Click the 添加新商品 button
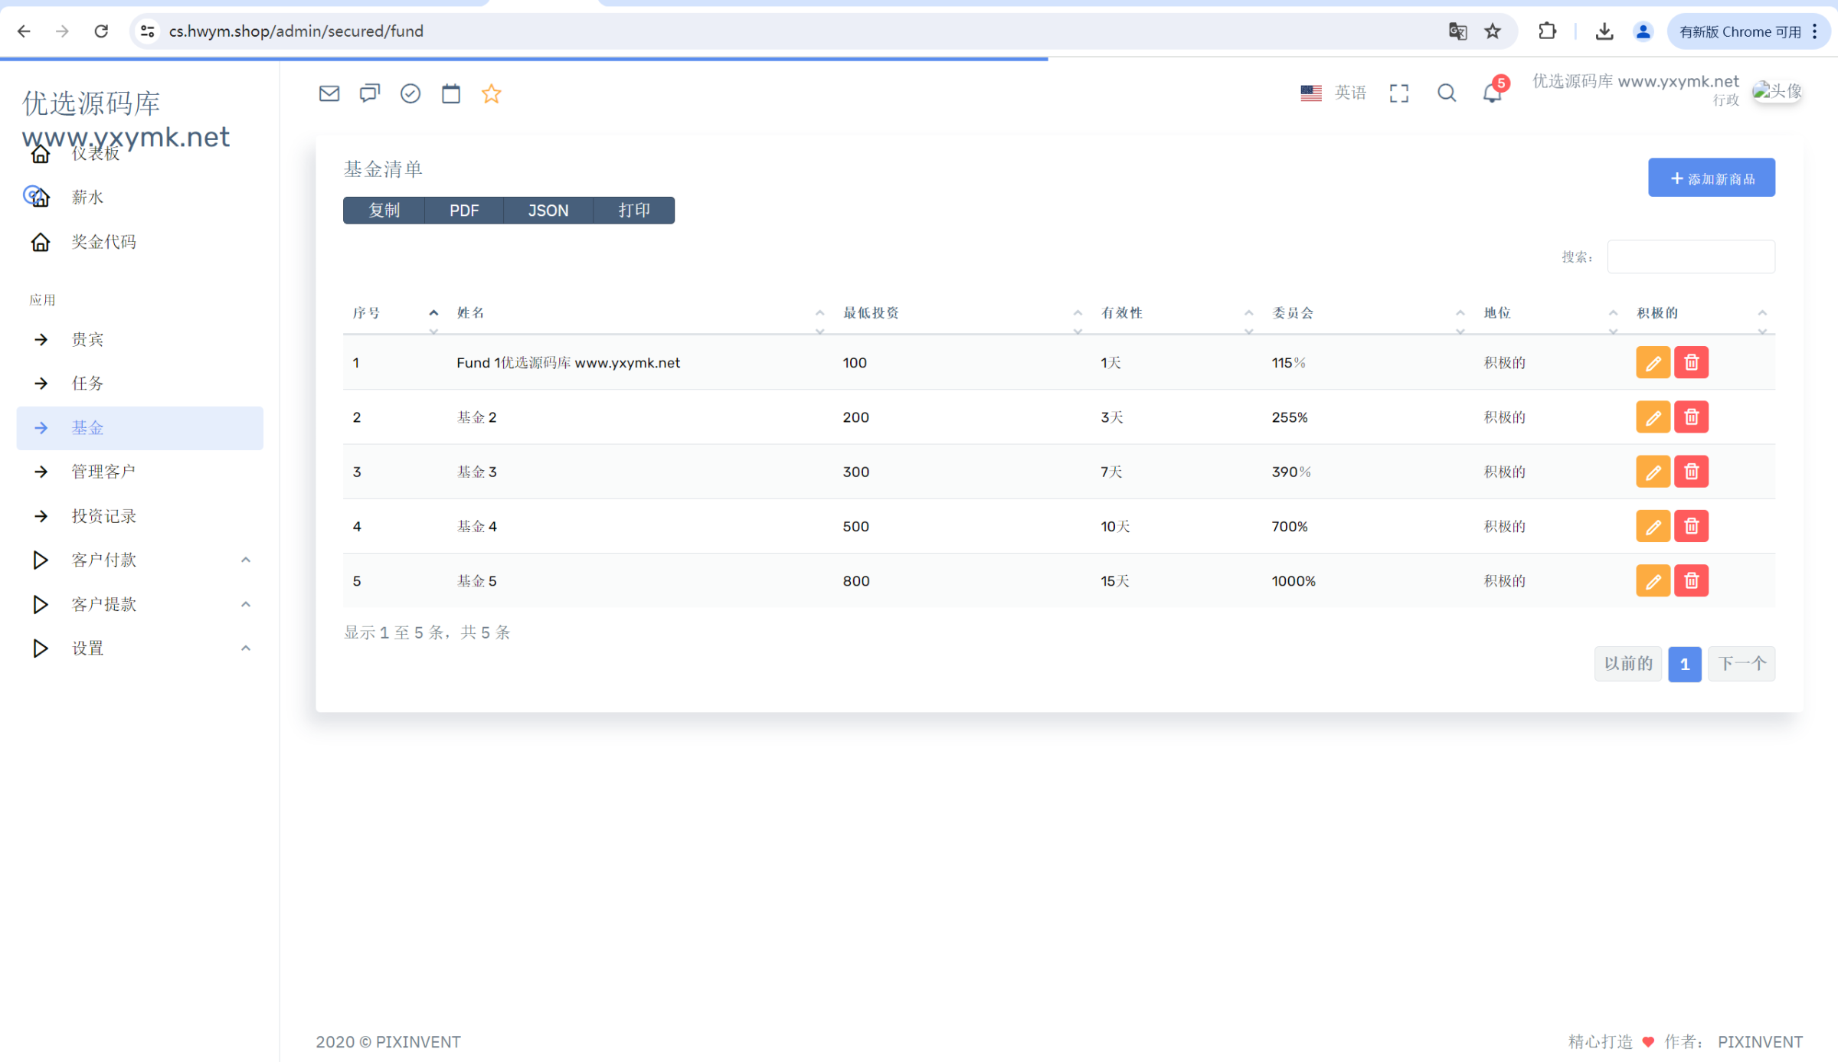 [x=1711, y=178]
